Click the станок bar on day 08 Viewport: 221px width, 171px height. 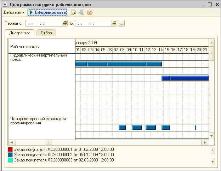pos(122,128)
